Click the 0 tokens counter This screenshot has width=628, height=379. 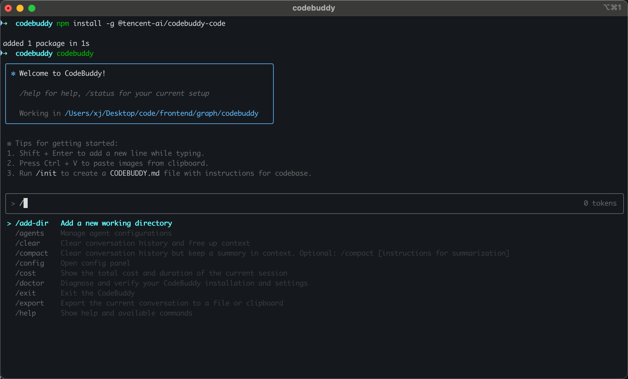[600, 203]
